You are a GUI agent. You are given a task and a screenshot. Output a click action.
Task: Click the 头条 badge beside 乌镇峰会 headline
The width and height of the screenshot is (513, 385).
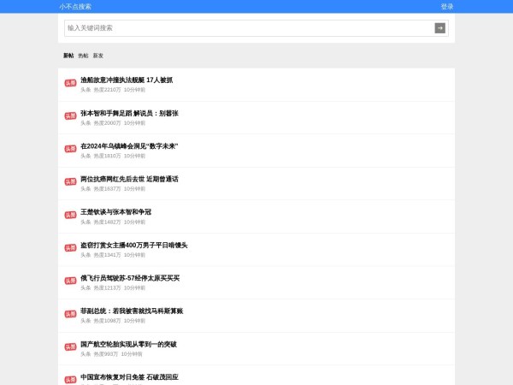point(70,150)
